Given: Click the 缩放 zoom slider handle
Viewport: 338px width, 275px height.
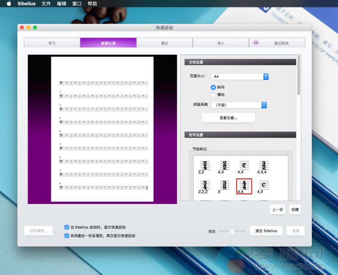Looking at the screenshot, I should coord(232,231).
